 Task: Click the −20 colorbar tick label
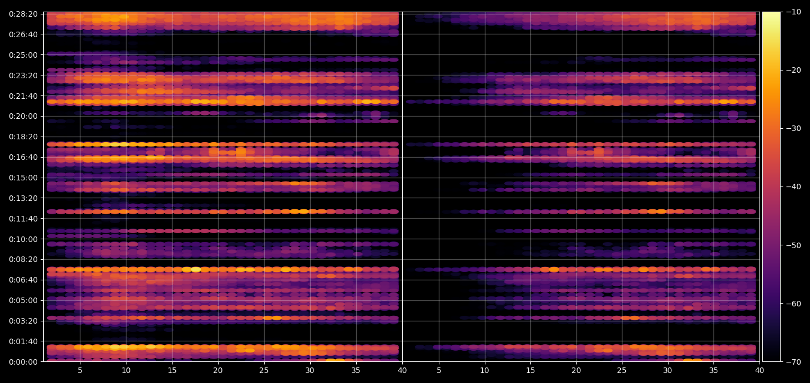[x=792, y=70]
